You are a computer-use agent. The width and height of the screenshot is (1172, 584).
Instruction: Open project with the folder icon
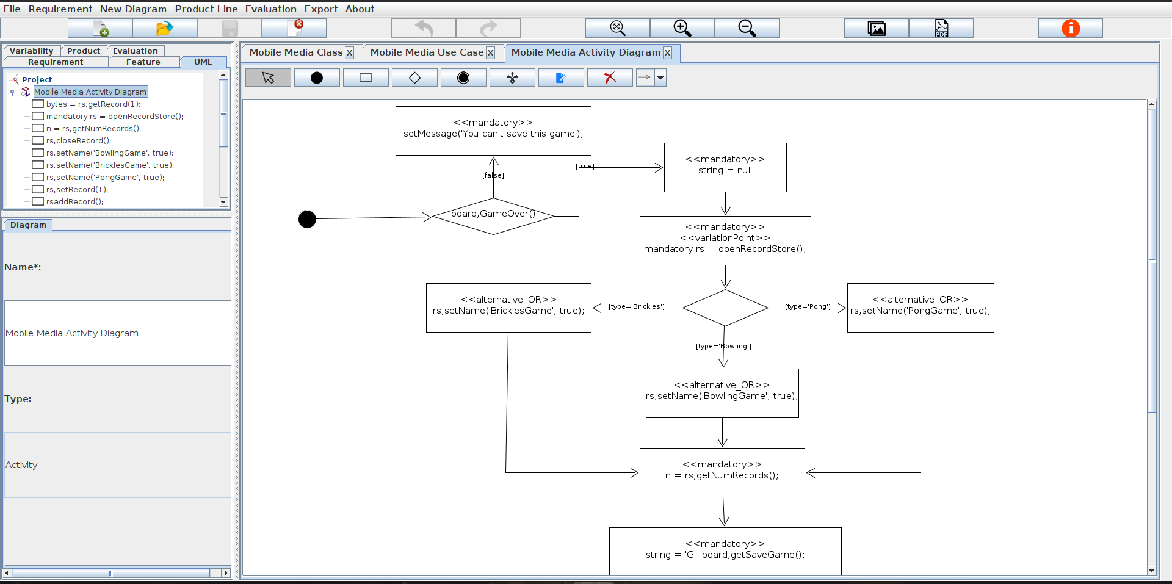point(165,28)
